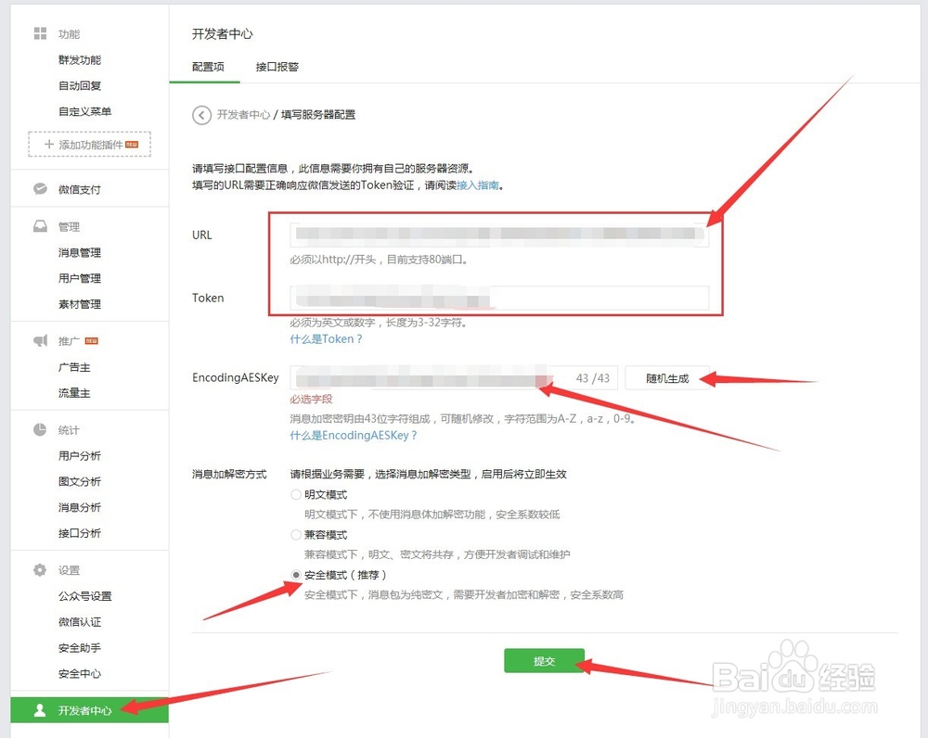Select 兼容模式 radio button
Viewport: 928px width, 738px height.
click(296, 535)
